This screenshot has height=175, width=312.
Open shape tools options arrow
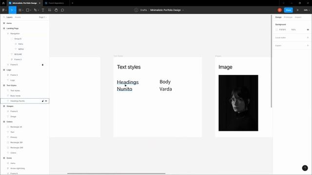(30, 10)
